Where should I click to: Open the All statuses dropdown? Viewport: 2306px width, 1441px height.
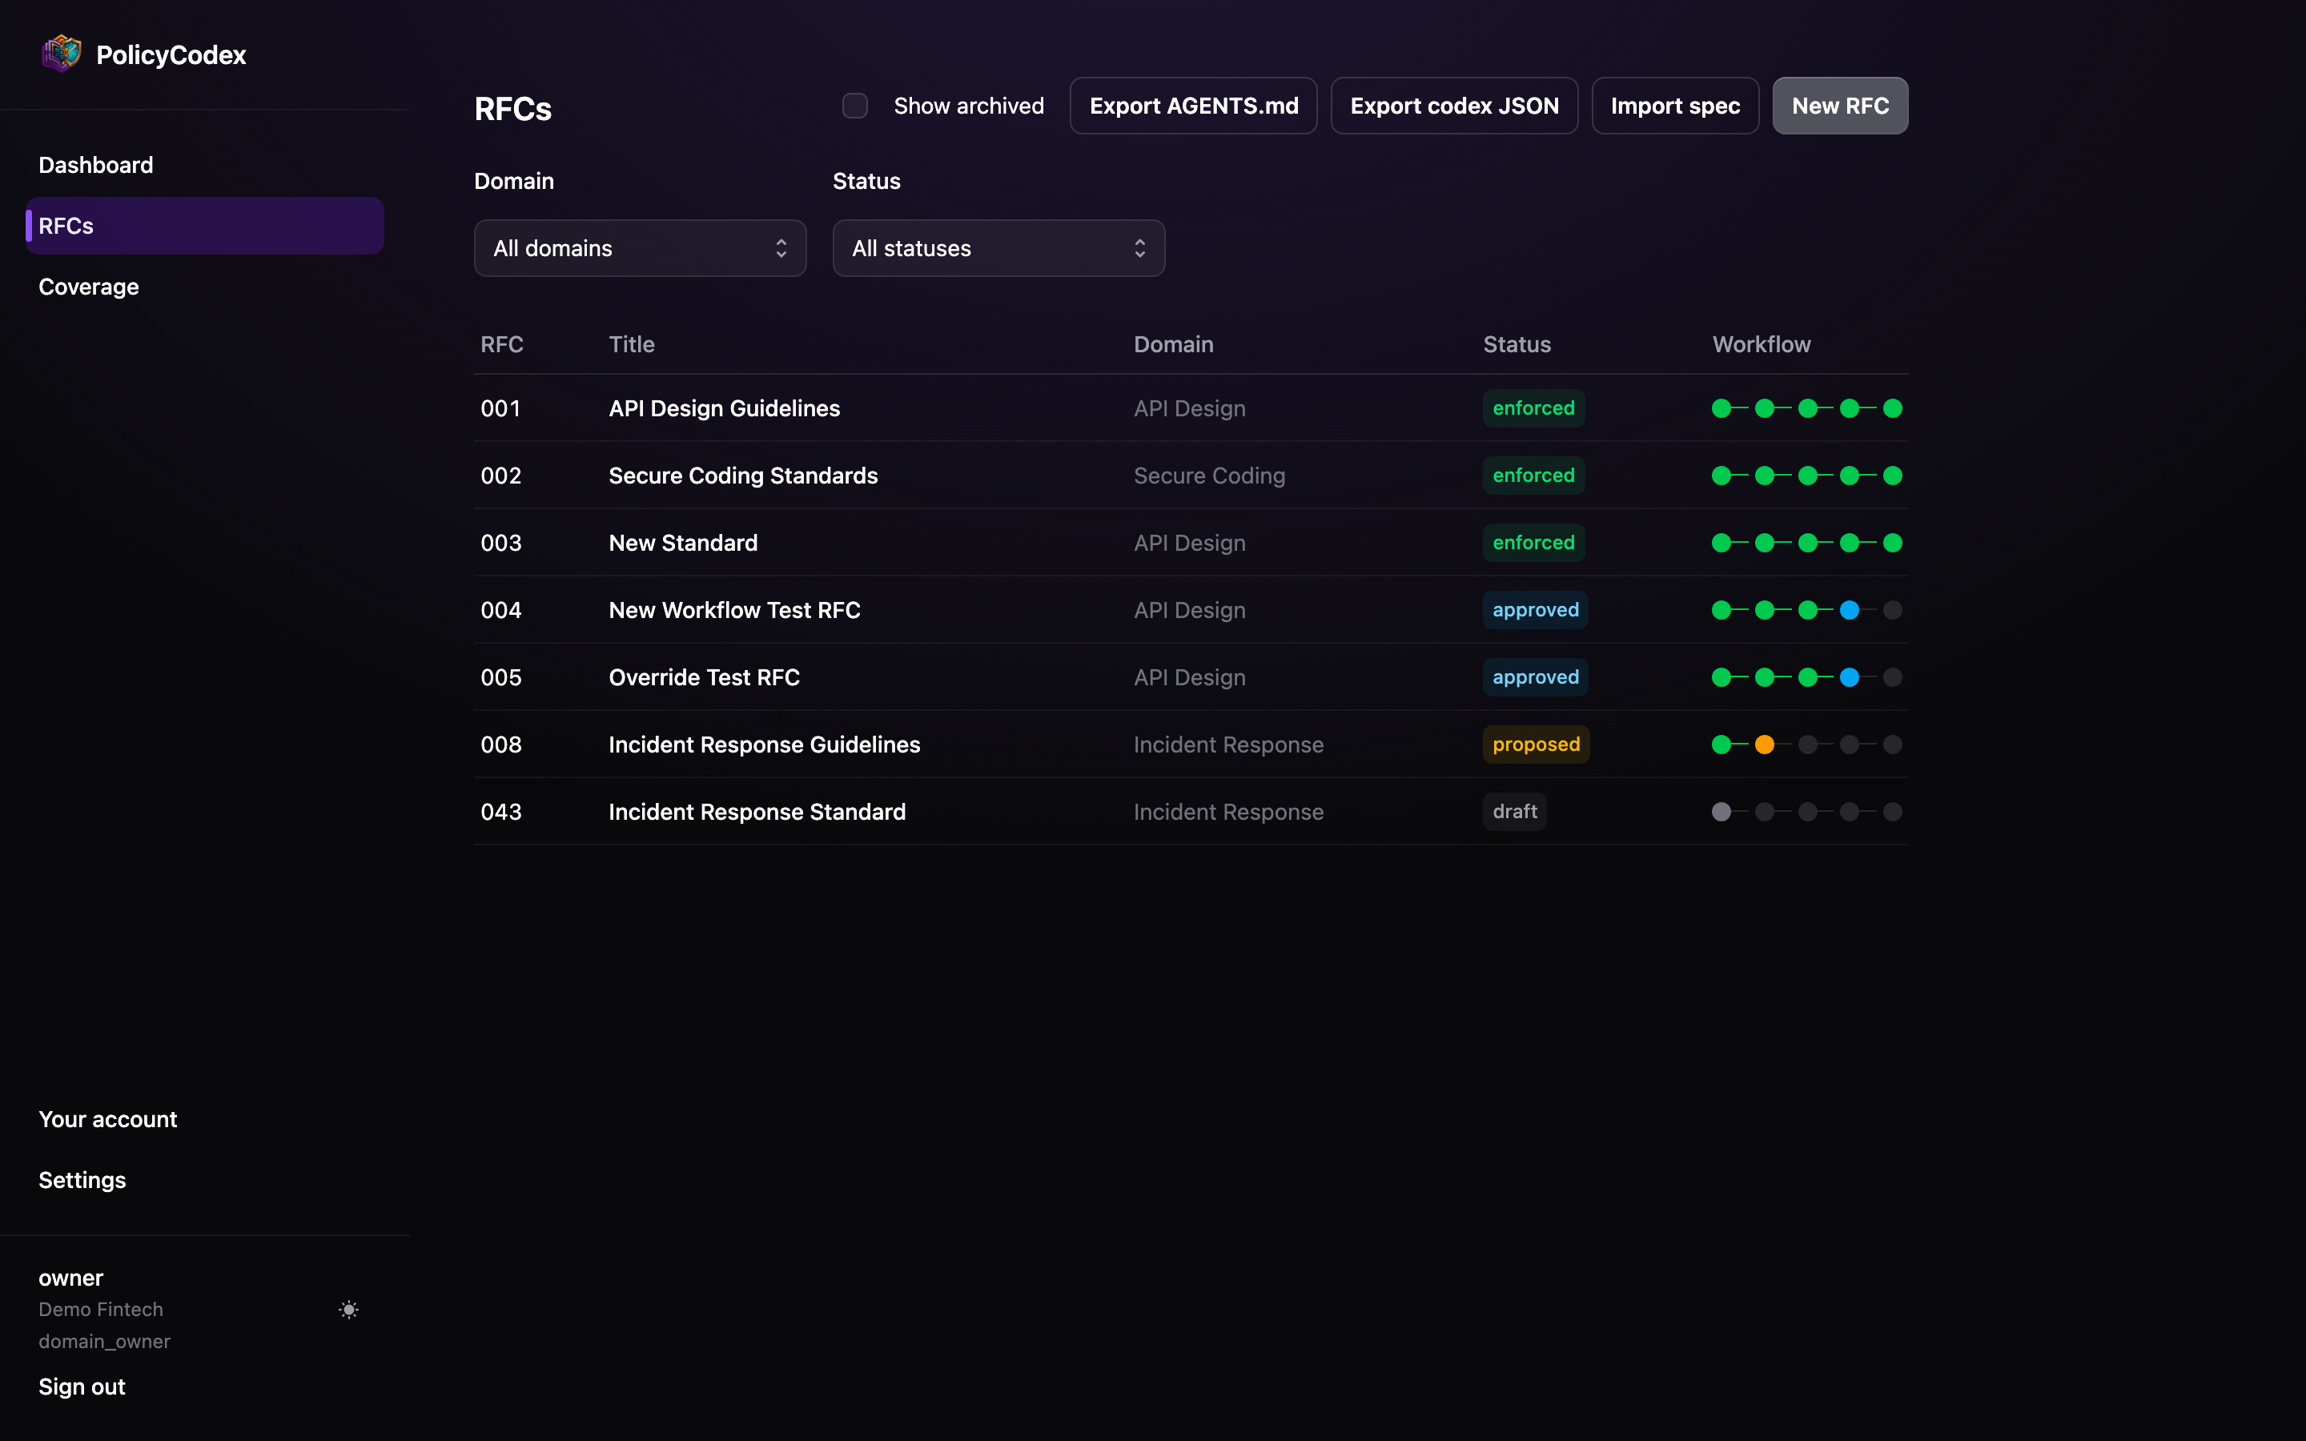[x=998, y=249]
